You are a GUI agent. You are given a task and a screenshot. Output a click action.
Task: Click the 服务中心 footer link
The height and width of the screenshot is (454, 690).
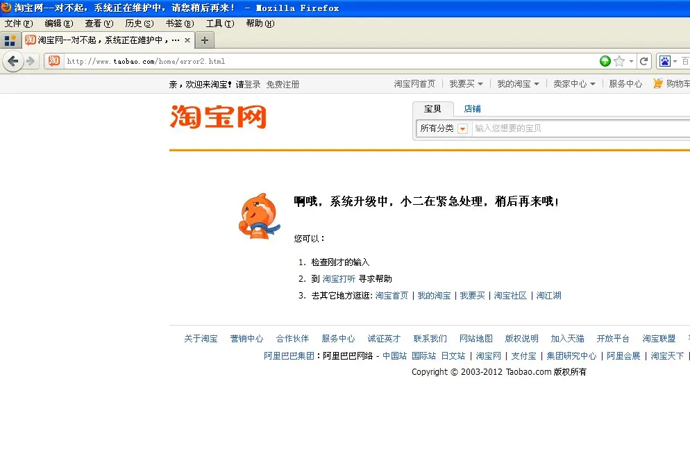[x=338, y=339]
